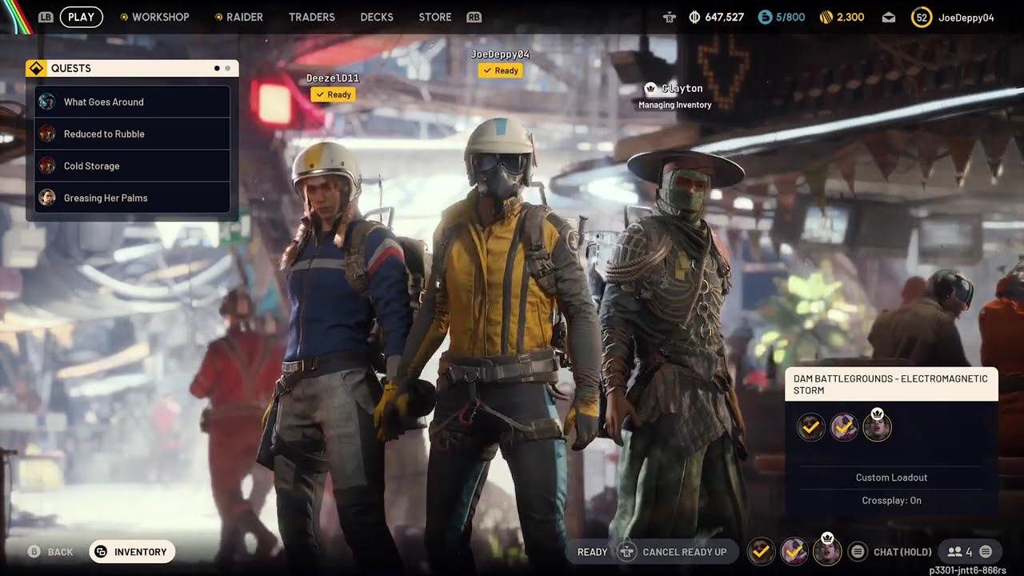Click the Managing Inventory status text
1024x576 pixels.
(675, 105)
